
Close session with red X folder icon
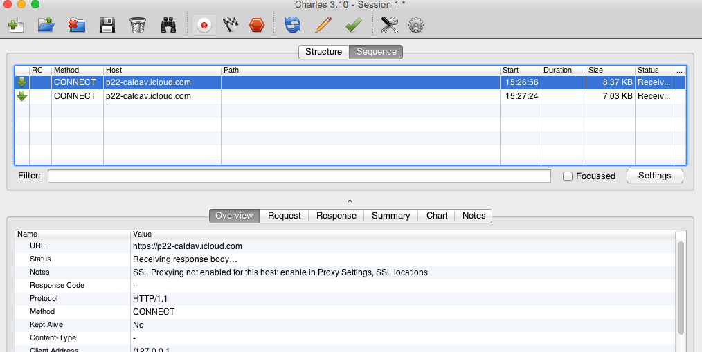[77, 25]
